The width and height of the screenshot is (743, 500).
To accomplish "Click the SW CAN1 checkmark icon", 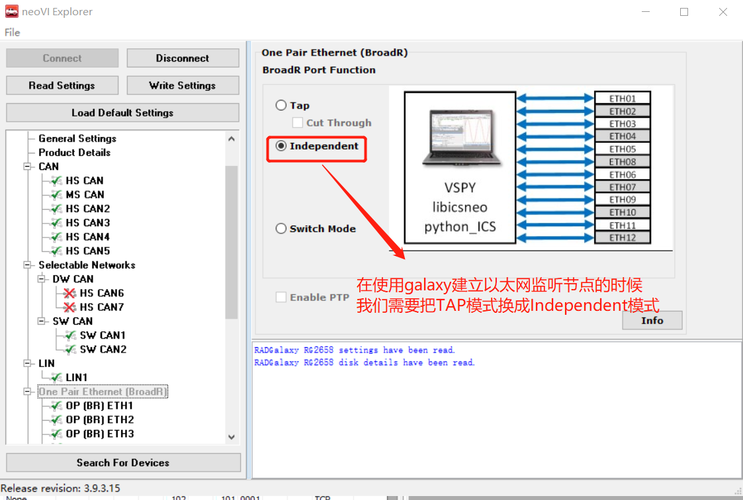I will [70, 335].
